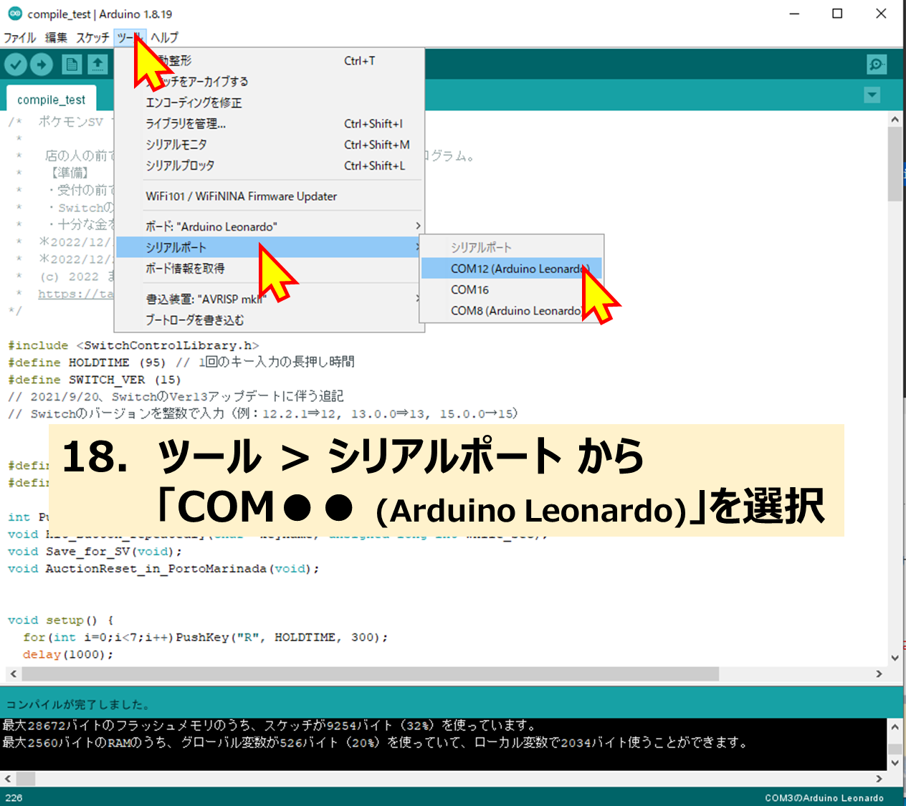Select COM8 (Arduino Leonardo) serial port
This screenshot has width=906, height=806.
coord(512,311)
